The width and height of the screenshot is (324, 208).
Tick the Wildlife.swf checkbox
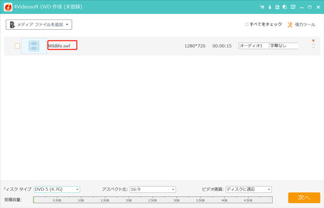click(17, 46)
